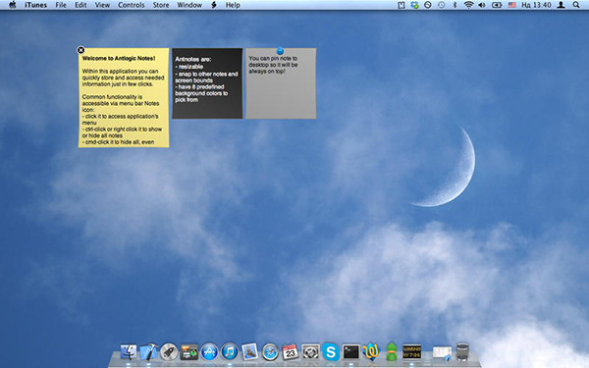Screen dimensions: 589x368
Task: Toggle the blue pin on the gray note
Action: [x=280, y=50]
